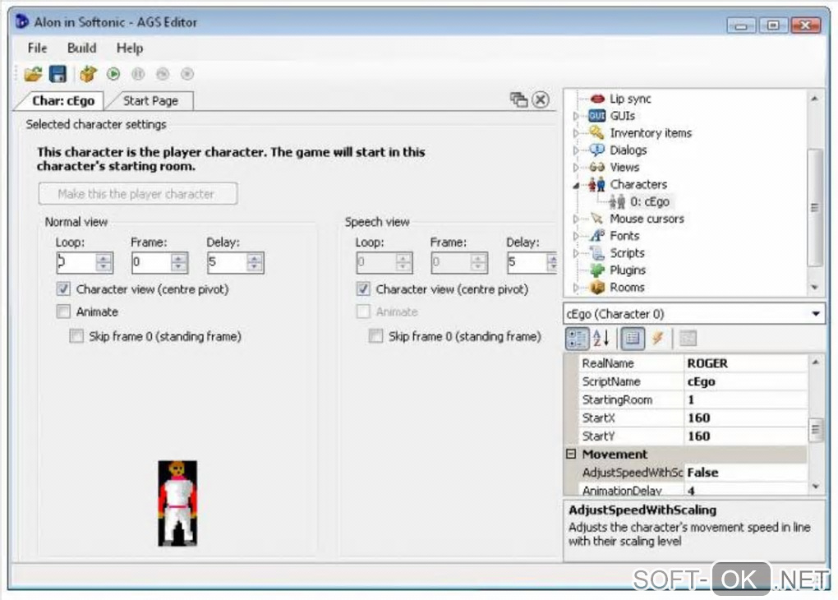Collapse the Characters tree node
Screen dimensions: 838x600
click(576, 185)
